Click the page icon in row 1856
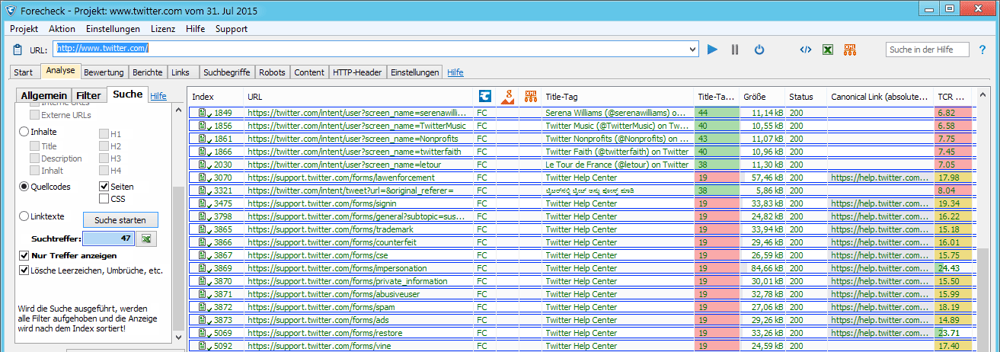This screenshot has width=1000, height=352. click(203, 125)
